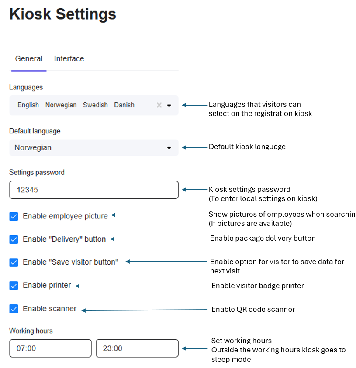Click the working hours end time 23:00
356x368 pixels.
(x=137, y=348)
